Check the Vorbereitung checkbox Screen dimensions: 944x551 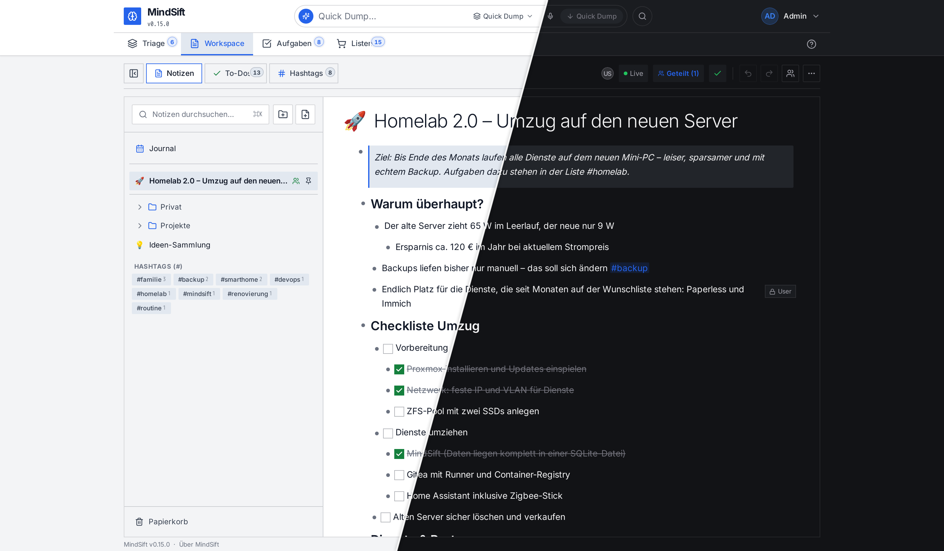(x=388, y=349)
